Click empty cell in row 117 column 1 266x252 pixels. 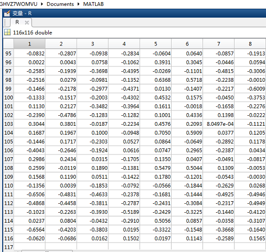point(29,247)
